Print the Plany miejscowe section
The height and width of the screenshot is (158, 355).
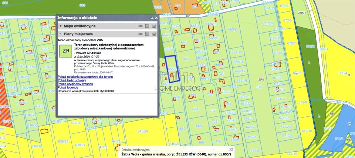point(154,34)
